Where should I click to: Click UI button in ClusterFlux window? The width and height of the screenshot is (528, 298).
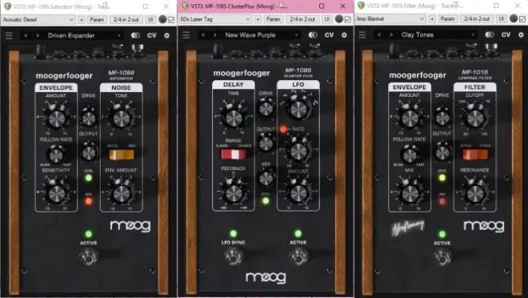pyautogui.click(x=327, y=19)
